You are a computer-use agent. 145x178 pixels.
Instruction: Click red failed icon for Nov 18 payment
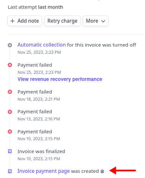10,92
